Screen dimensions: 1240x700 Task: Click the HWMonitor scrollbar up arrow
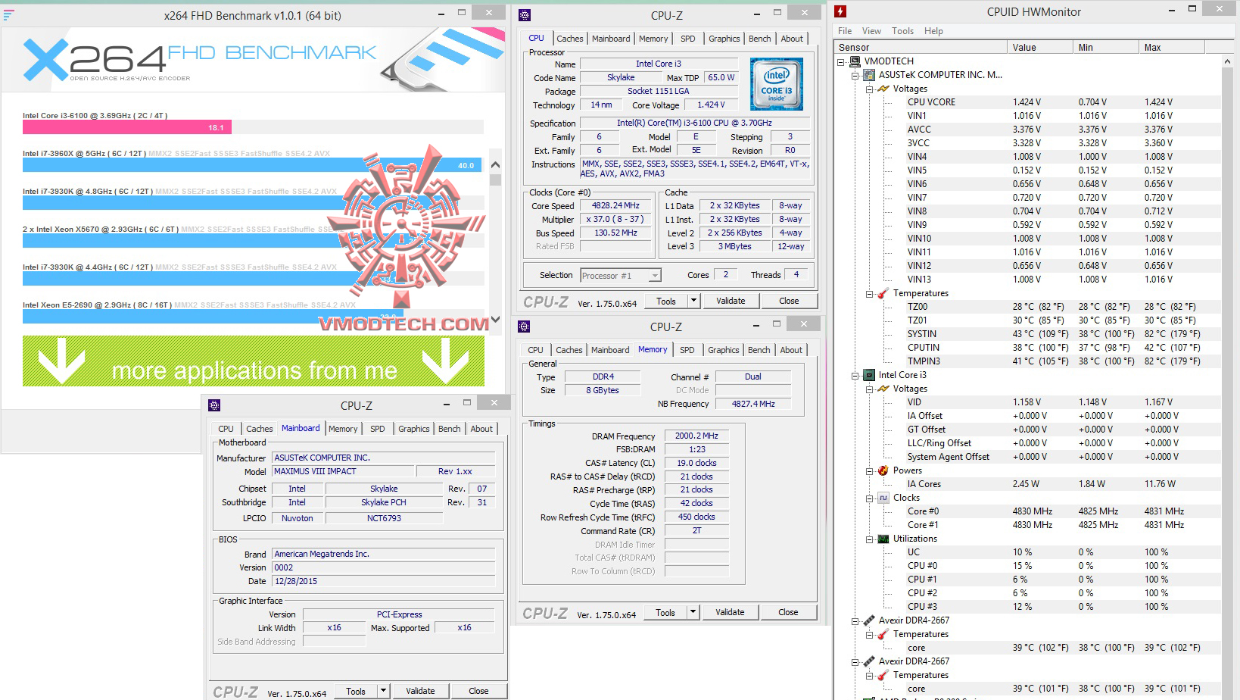coord(1227,61)
